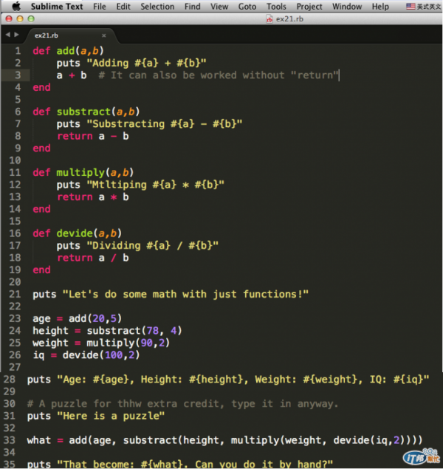The width and height of the screenshot is (443, 469).
Task: Open the Selection menu
Action: pos(157,7)
